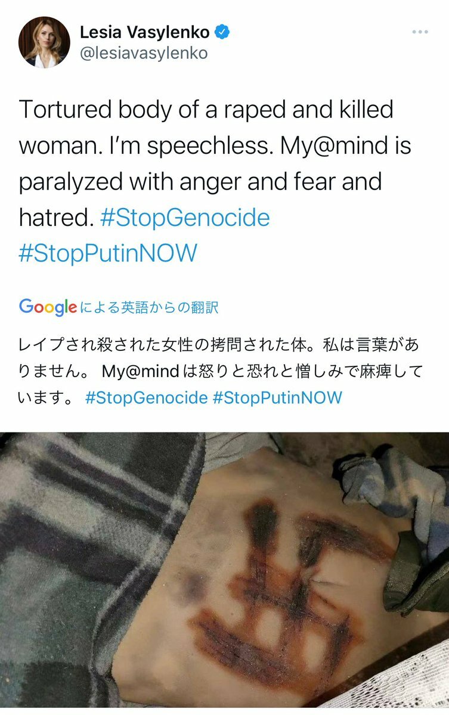This screenshot has height=715, width=449.
Task: Open the attached photo in the tweet
Action: pyautogui.click(x=224, y=569)
